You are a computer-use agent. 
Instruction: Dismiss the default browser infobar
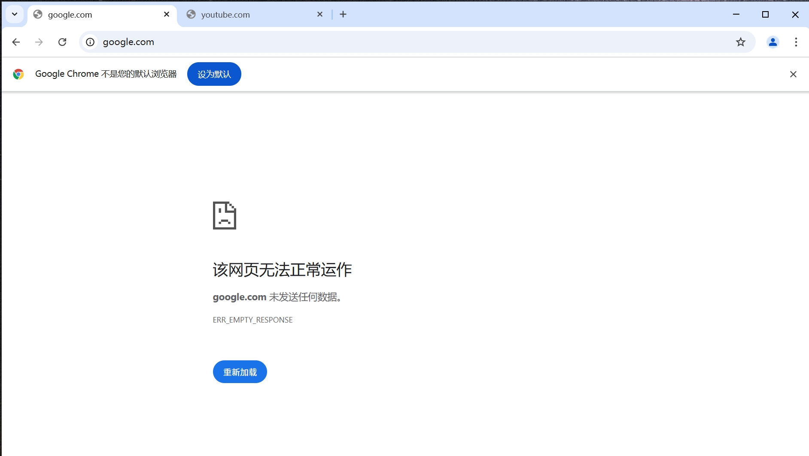793,74
